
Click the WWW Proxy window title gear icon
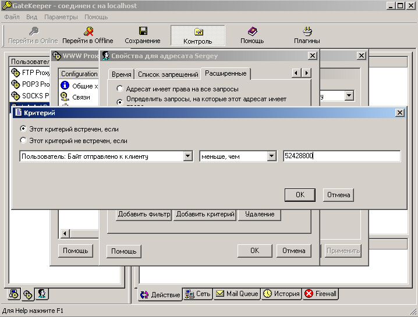[56, 56]
